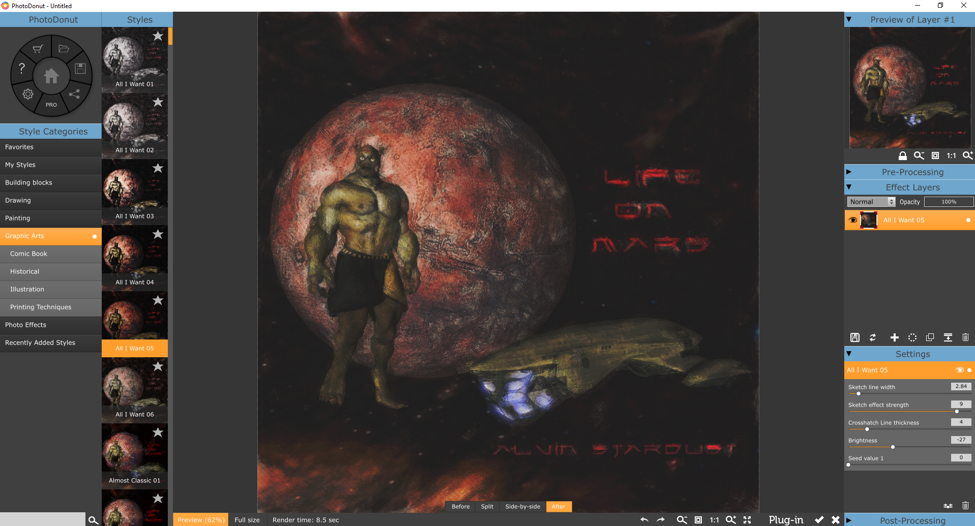The image size is (975, 526).
Task: Collapse the Effect Layers section
Action: [848, 187]
